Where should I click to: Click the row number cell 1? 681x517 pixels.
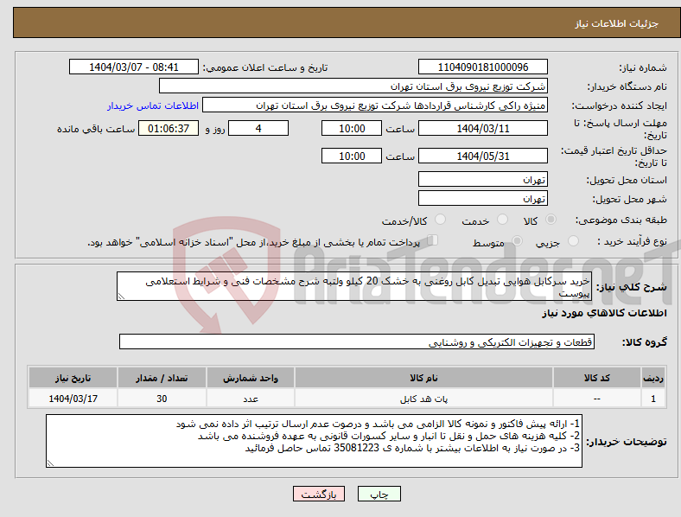(x=653, y=399)
